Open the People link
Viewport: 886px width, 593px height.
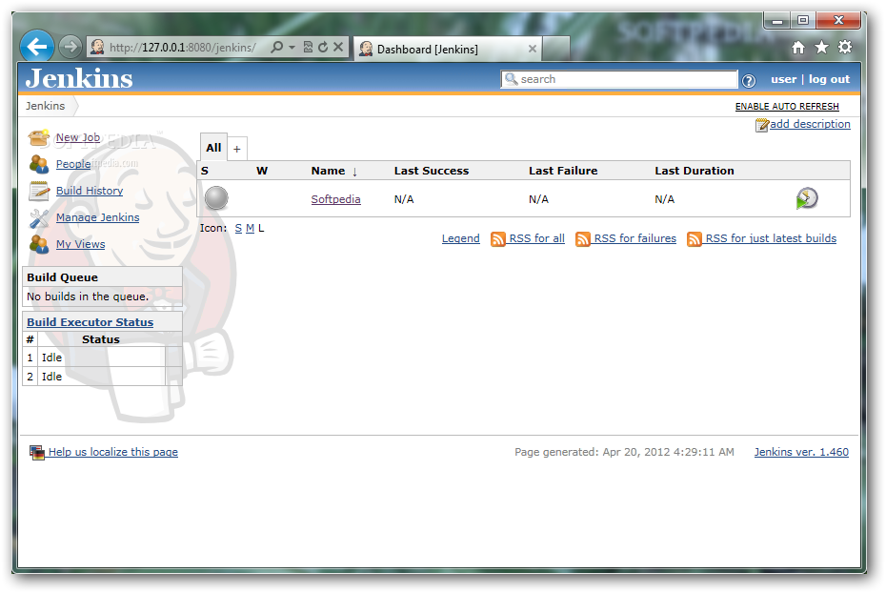[73, 164]
